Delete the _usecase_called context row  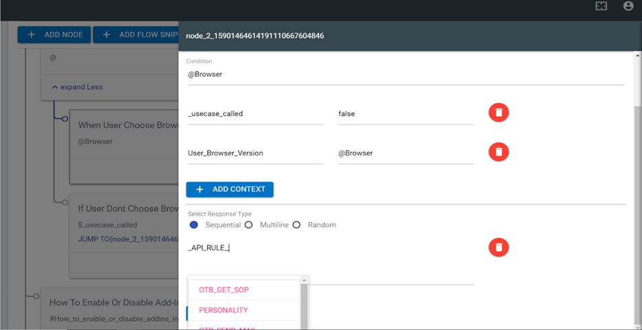click(x=498, y=112)
